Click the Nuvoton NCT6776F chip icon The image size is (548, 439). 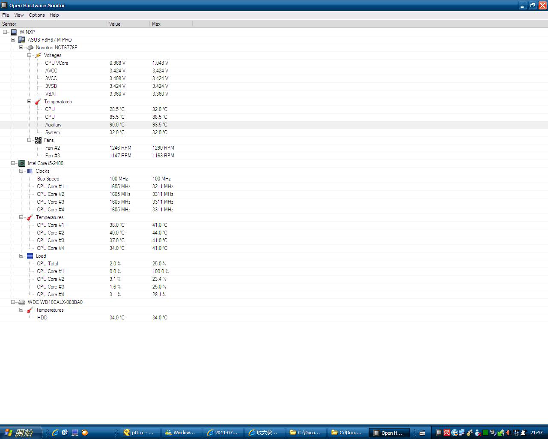click(x=30, y=48)
